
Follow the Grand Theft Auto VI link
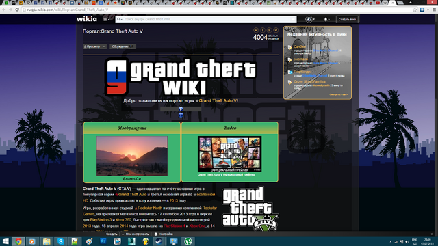218,101
